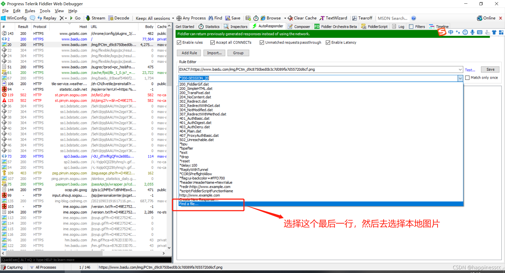
Task: Toggle Enable rules checkbox
Action: (179, 43)
